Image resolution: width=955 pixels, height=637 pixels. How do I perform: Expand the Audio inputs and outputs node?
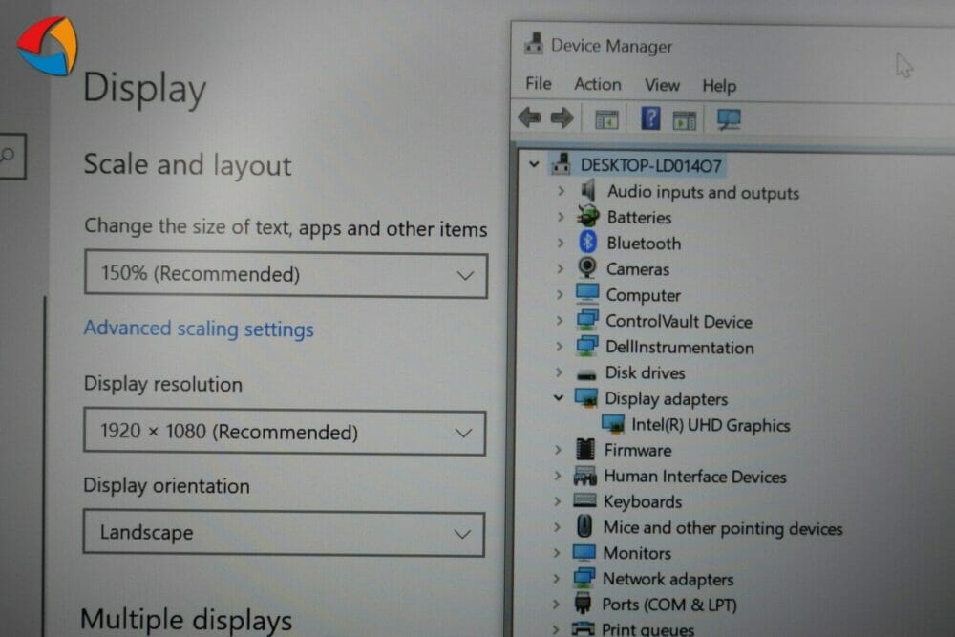coord(561,191)
